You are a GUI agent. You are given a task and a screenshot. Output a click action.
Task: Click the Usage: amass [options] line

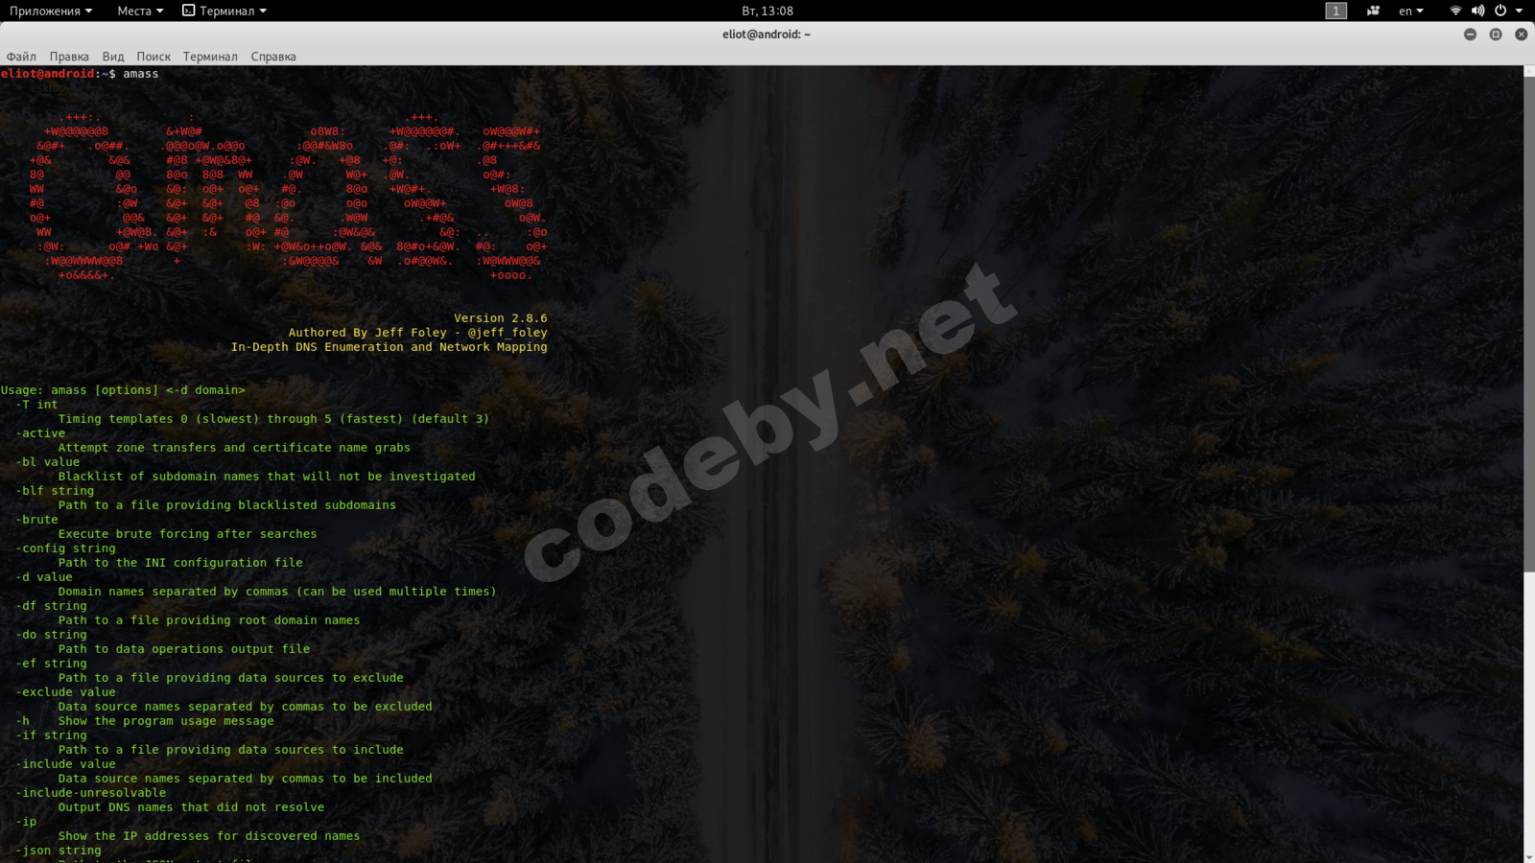[123, 390]
